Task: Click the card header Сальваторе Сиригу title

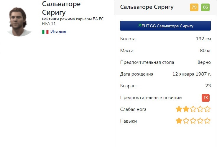Action: coord(147,7)
